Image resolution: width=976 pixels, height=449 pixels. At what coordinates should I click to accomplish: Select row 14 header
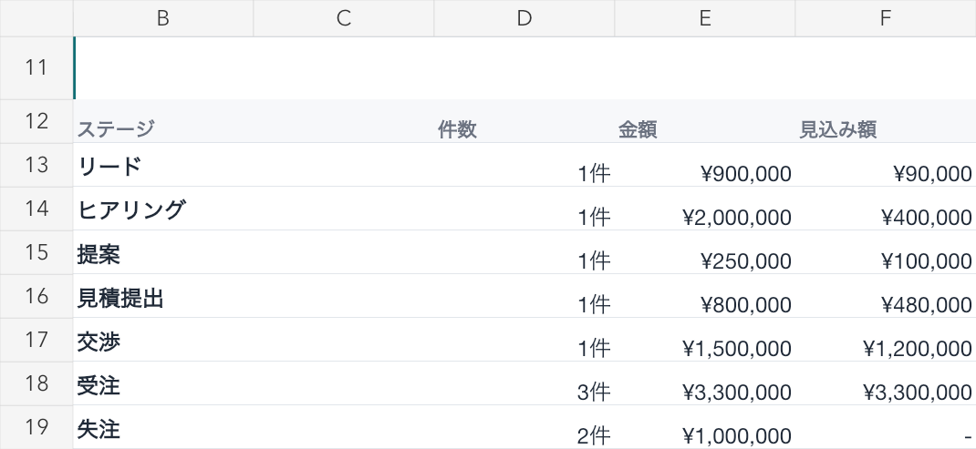pyautogui.click(x=36, y=209)
